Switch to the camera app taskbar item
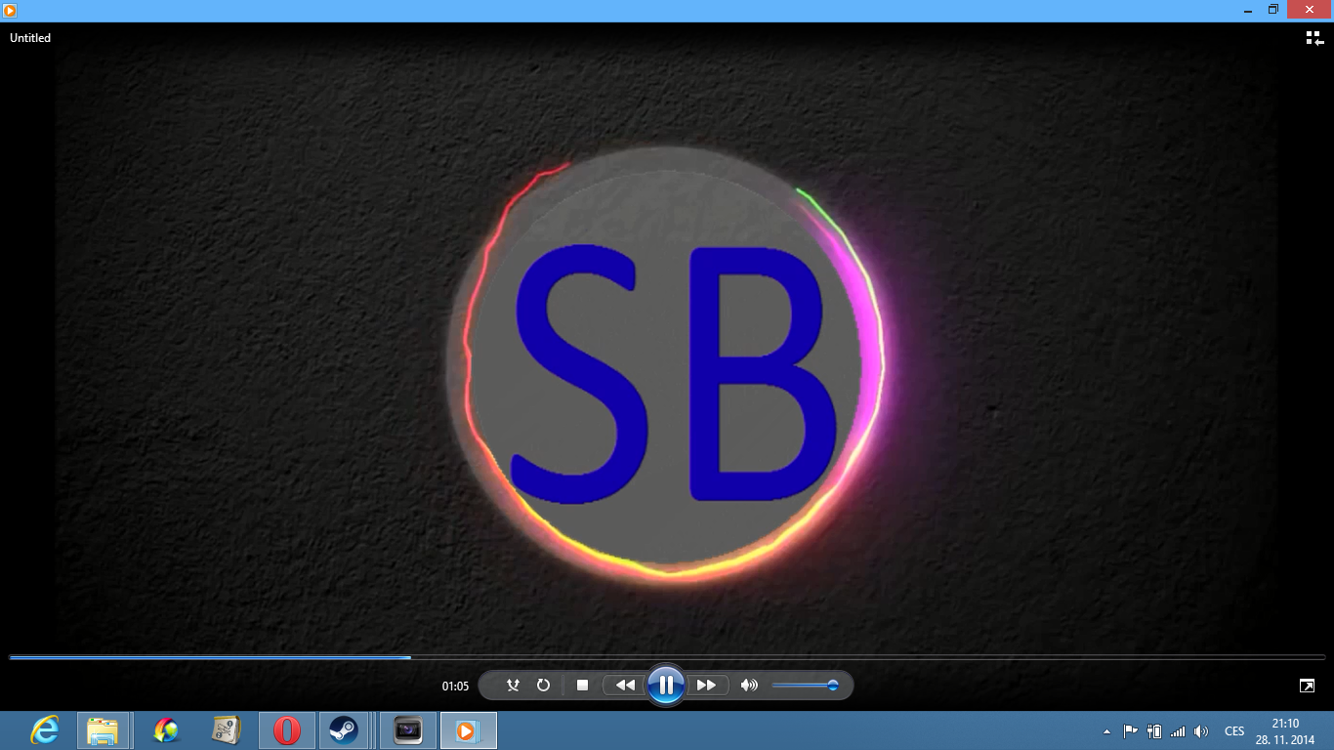The width and height of the screenshot is (1334, 750). click(x=407, y=730)
